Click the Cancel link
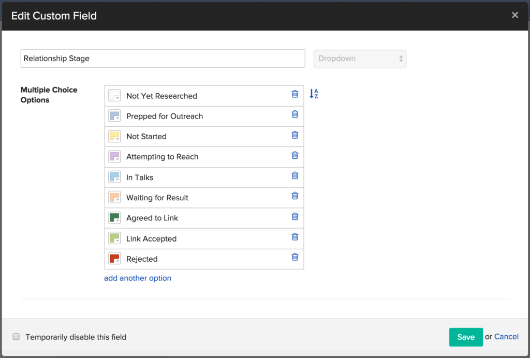The height and width of the screenshot is (358, 530). pos(506,337)
